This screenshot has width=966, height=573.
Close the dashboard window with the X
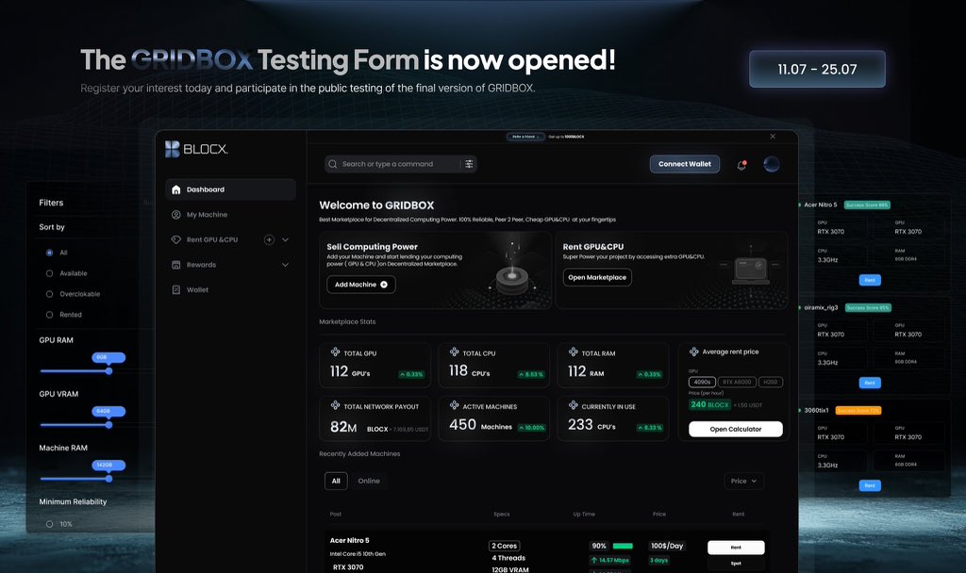tap(773, 137)
